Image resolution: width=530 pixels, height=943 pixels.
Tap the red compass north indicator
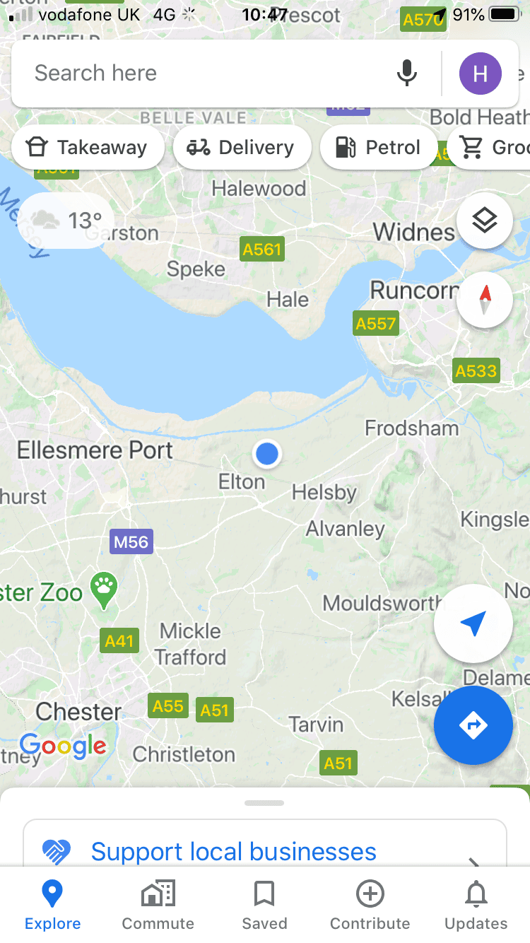pyautogui.click(x=485, y=300)
